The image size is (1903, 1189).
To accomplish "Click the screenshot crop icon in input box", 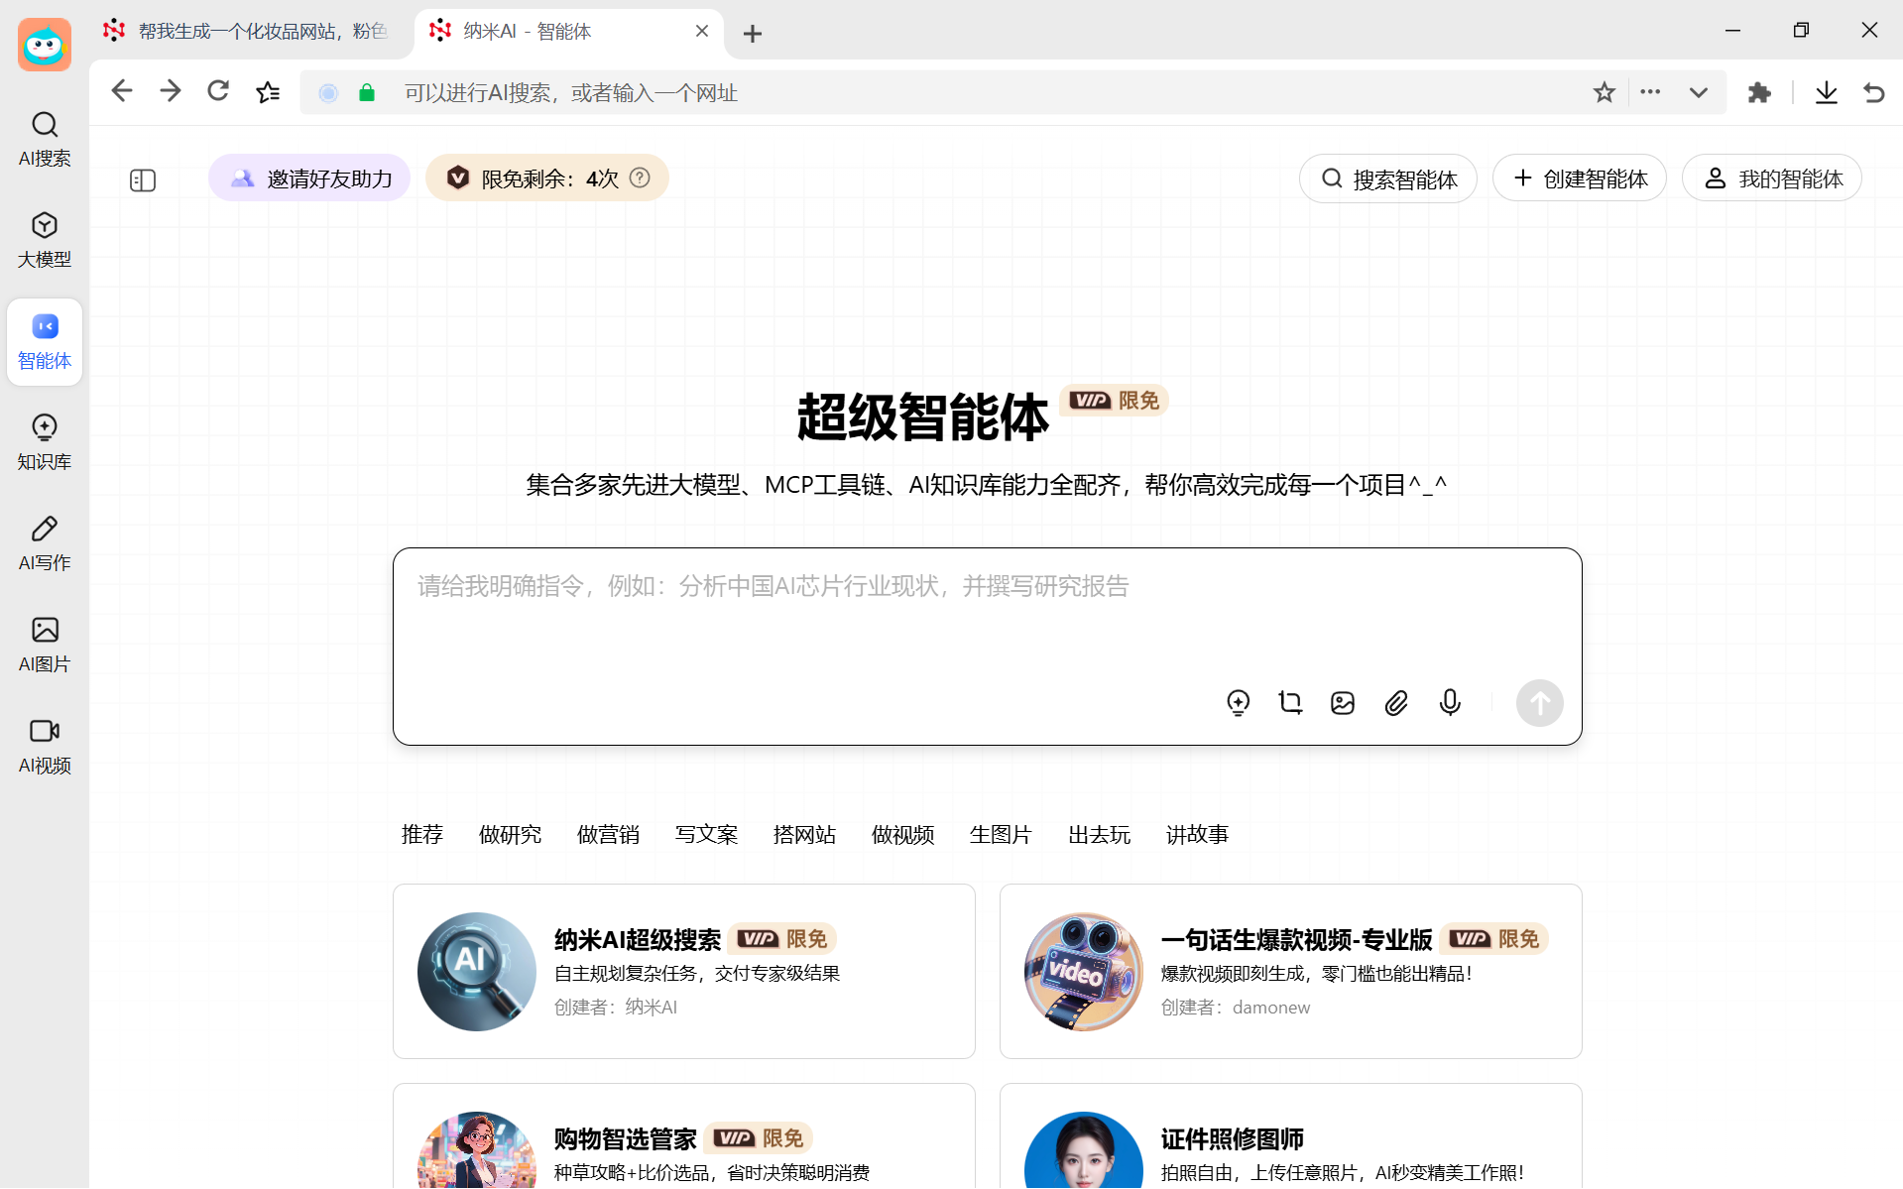I will coord(1290,703).
